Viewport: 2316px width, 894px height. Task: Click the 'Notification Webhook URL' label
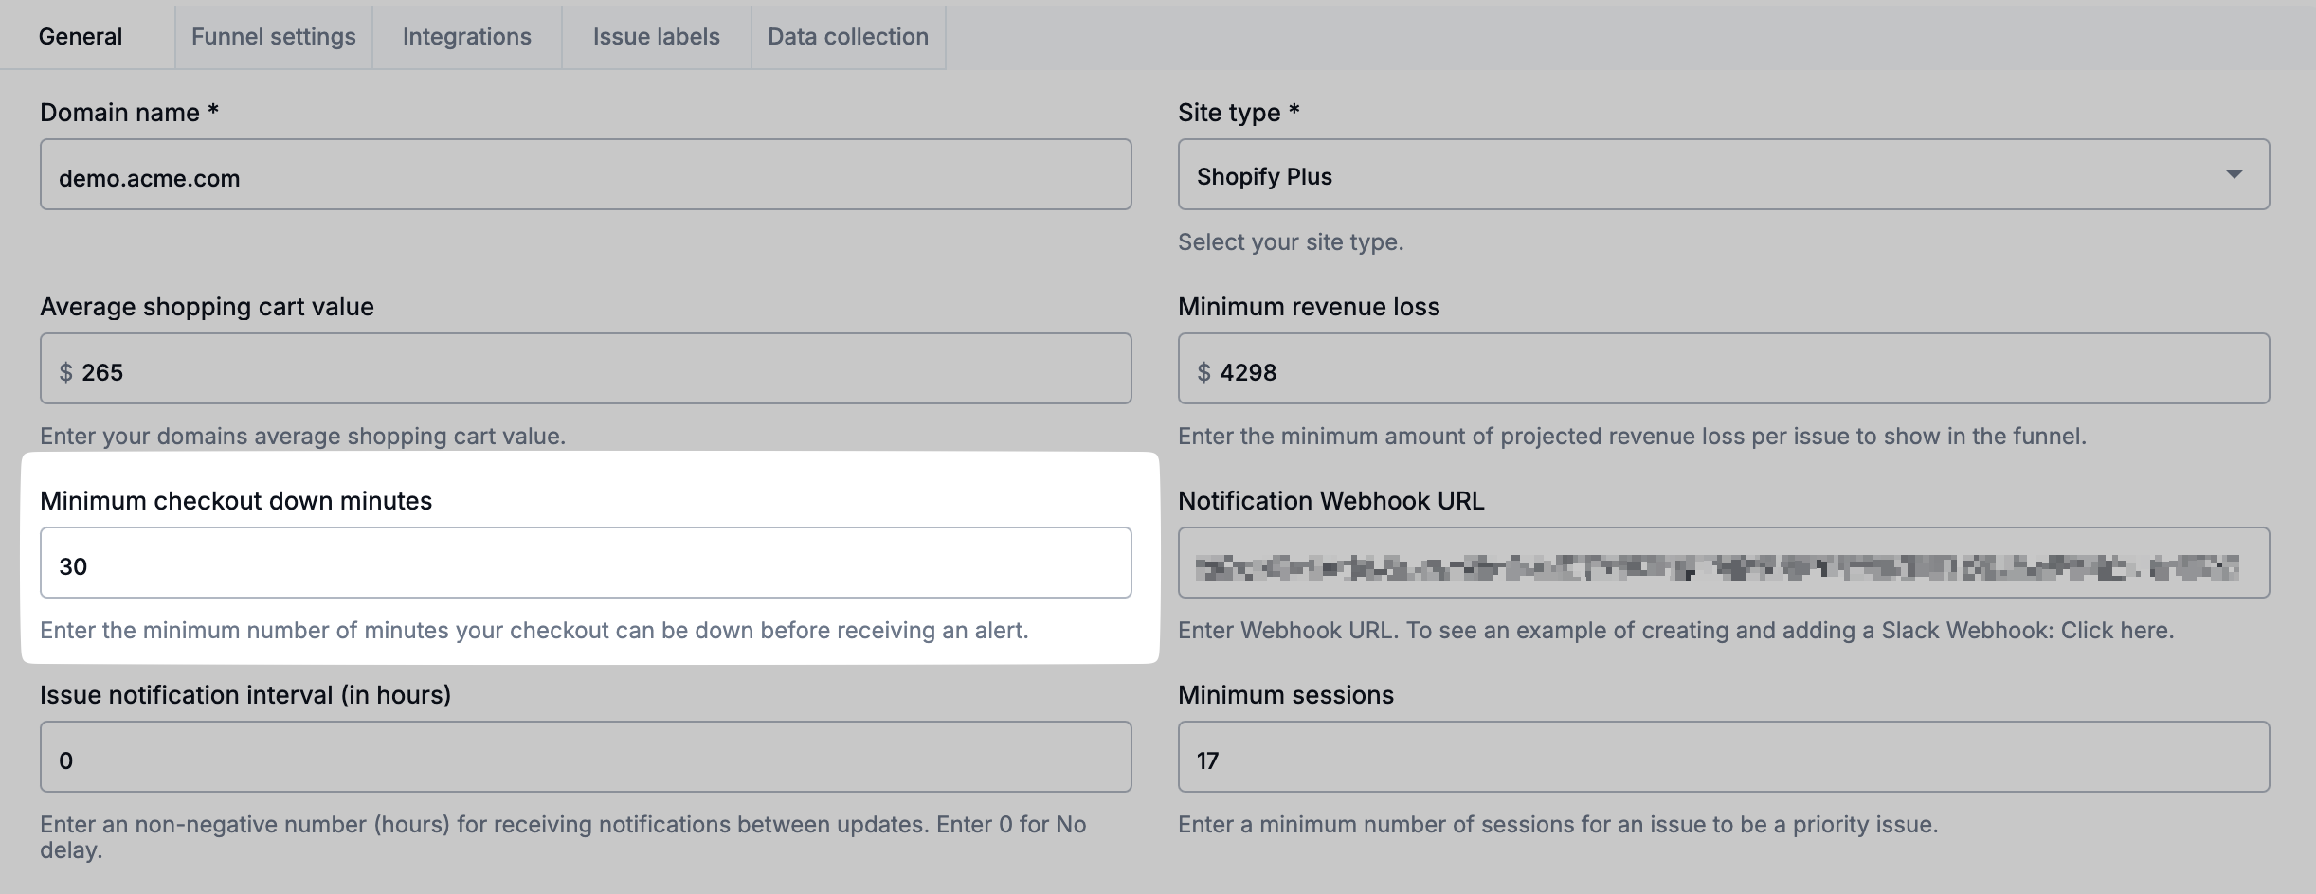[1330, 501]
